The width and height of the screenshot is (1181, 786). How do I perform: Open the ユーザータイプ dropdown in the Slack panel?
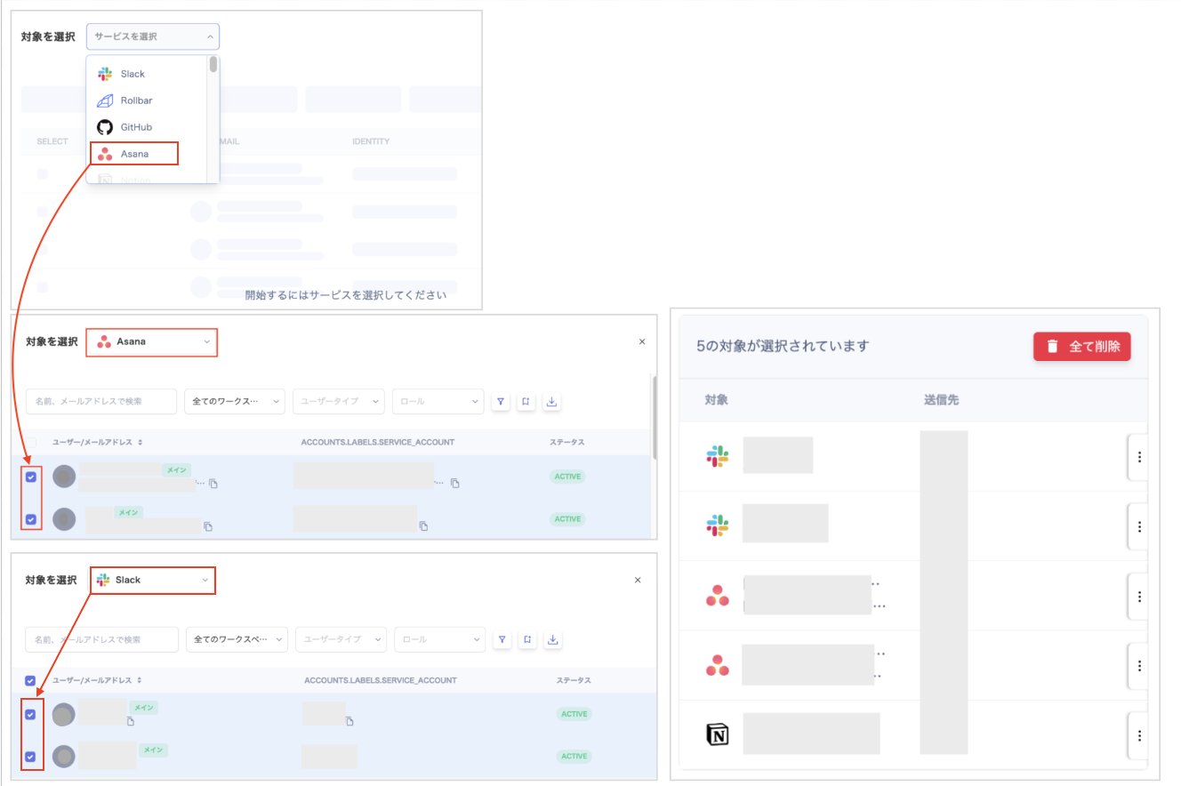pos(341,639)
